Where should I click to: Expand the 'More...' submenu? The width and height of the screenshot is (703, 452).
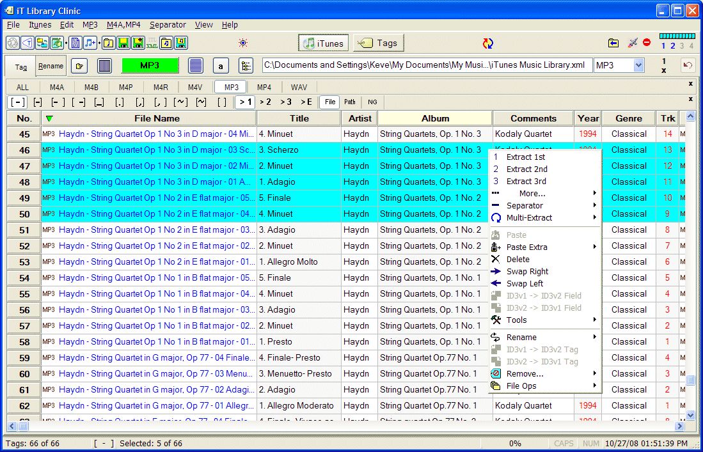545,194
